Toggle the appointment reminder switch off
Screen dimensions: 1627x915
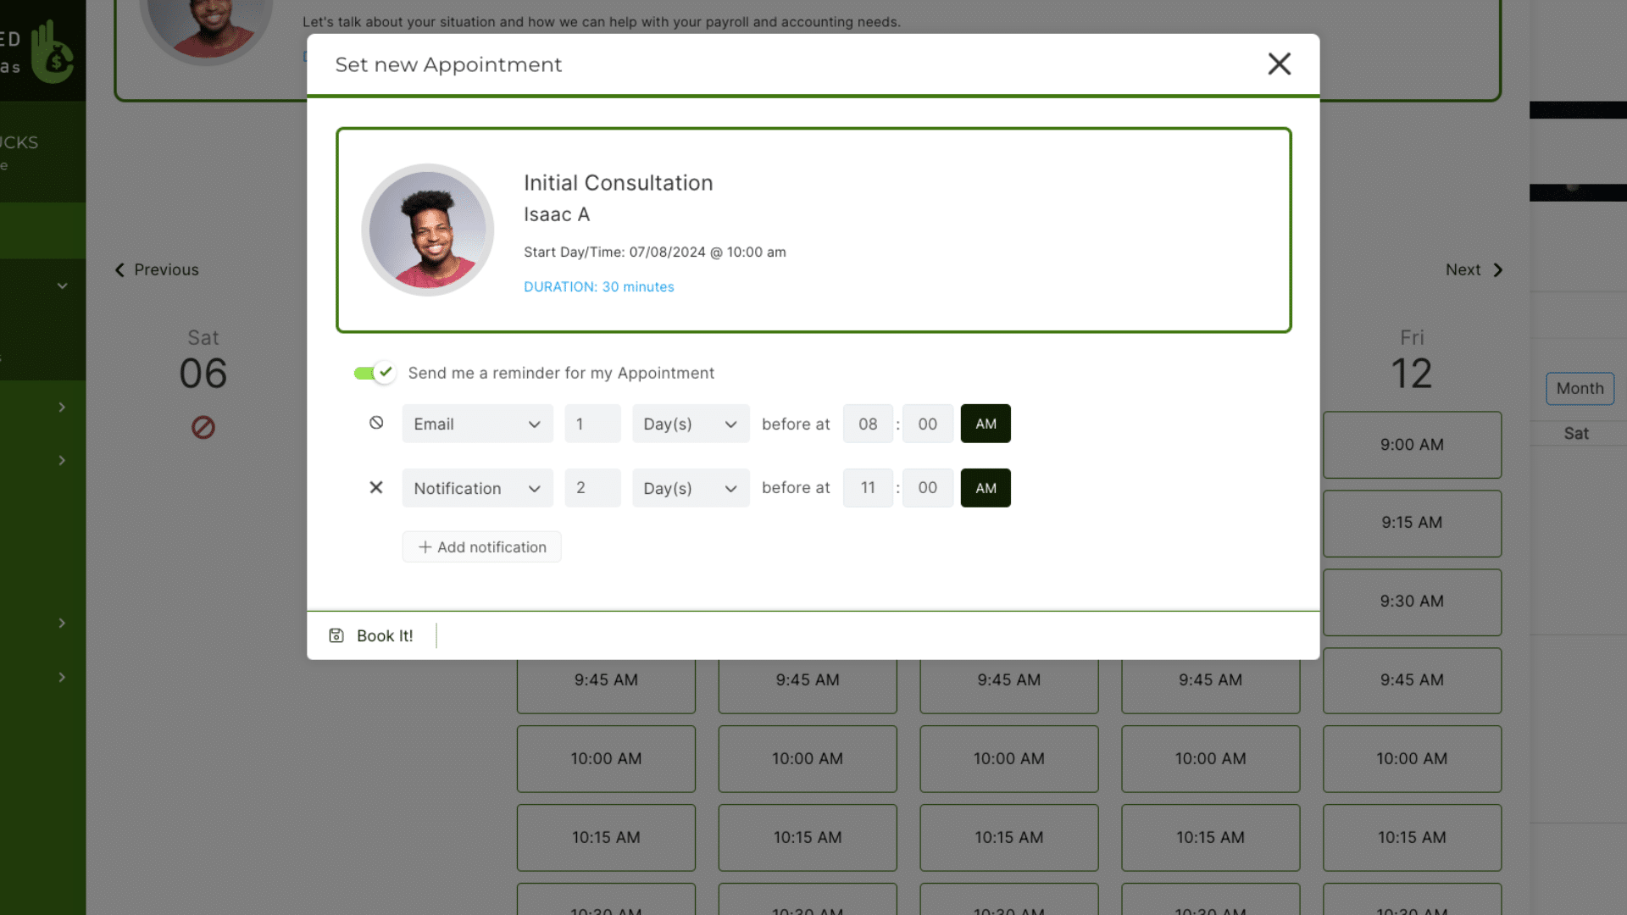click(x=374, y=373)
